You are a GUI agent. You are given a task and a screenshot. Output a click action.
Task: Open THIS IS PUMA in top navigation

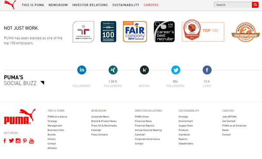(33, 5)
